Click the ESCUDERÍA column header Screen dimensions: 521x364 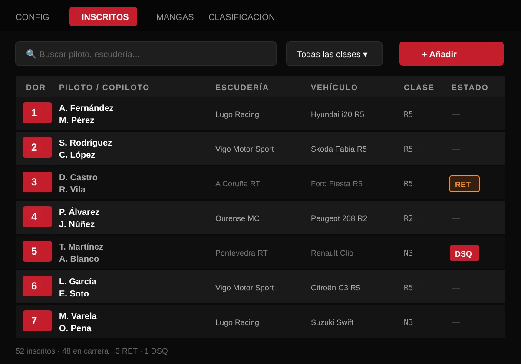tap(242, 88)
